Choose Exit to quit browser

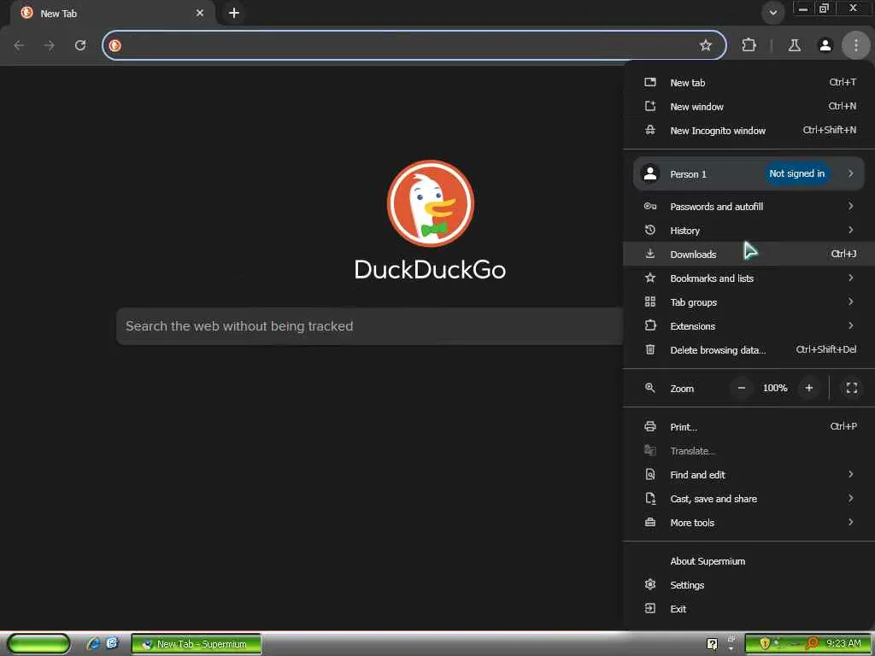[x=749, y=610]
